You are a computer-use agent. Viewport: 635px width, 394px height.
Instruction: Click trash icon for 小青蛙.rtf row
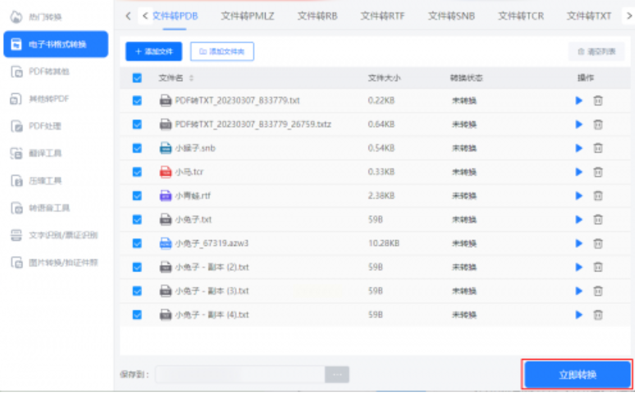tap(598, 196)
